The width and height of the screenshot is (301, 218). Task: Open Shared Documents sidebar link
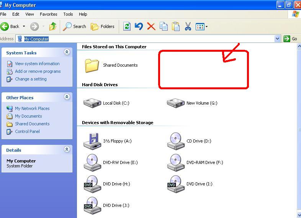point(32,124)
